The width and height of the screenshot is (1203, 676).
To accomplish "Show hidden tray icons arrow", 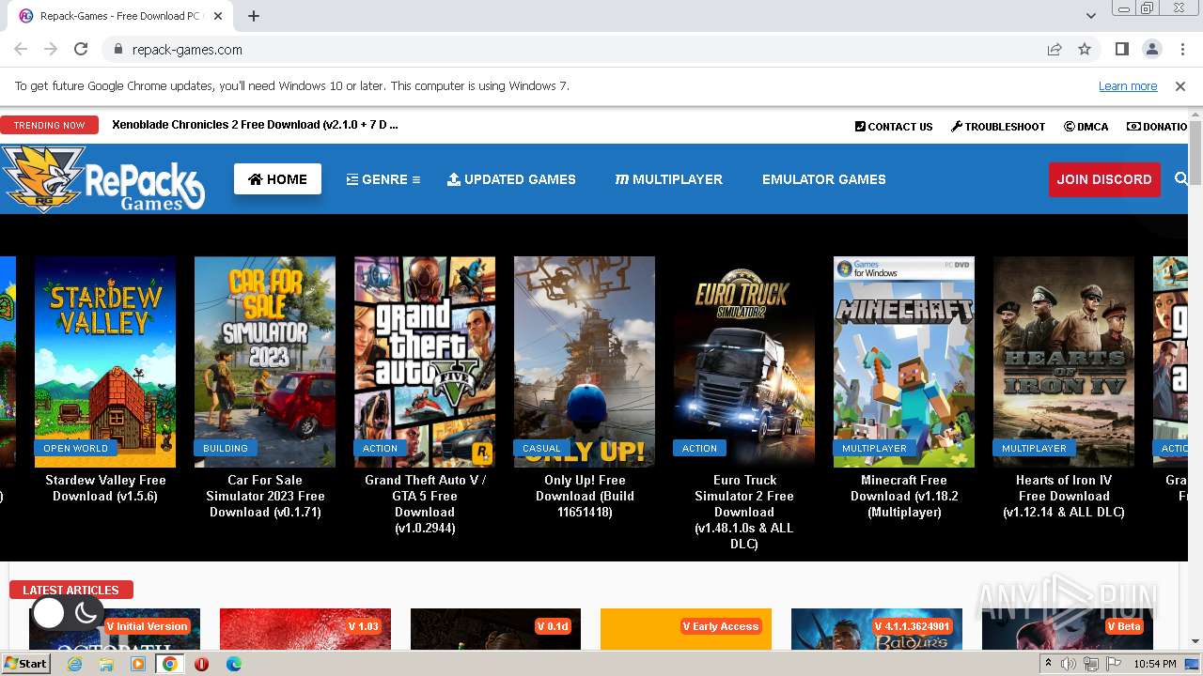I will coord(1048,664).
